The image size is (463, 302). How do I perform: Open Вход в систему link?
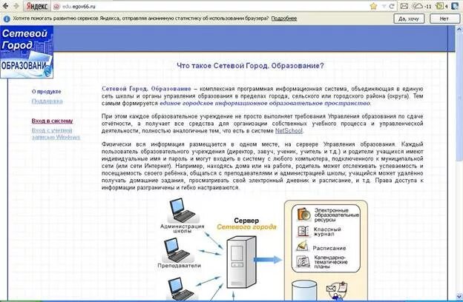[x=52, y=121]
